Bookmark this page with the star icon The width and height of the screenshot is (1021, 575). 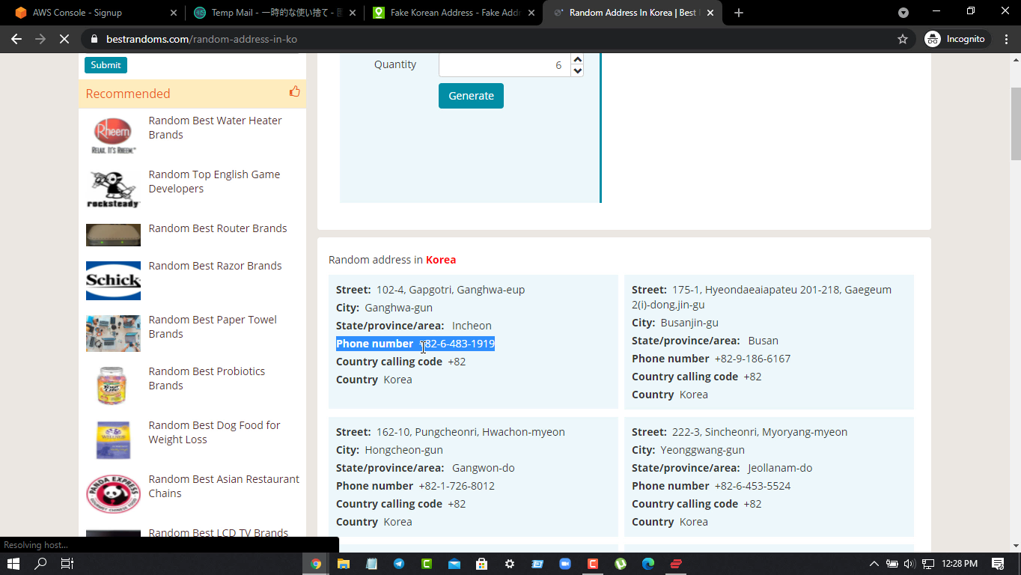pyautogui.click(x=903, y=39)
